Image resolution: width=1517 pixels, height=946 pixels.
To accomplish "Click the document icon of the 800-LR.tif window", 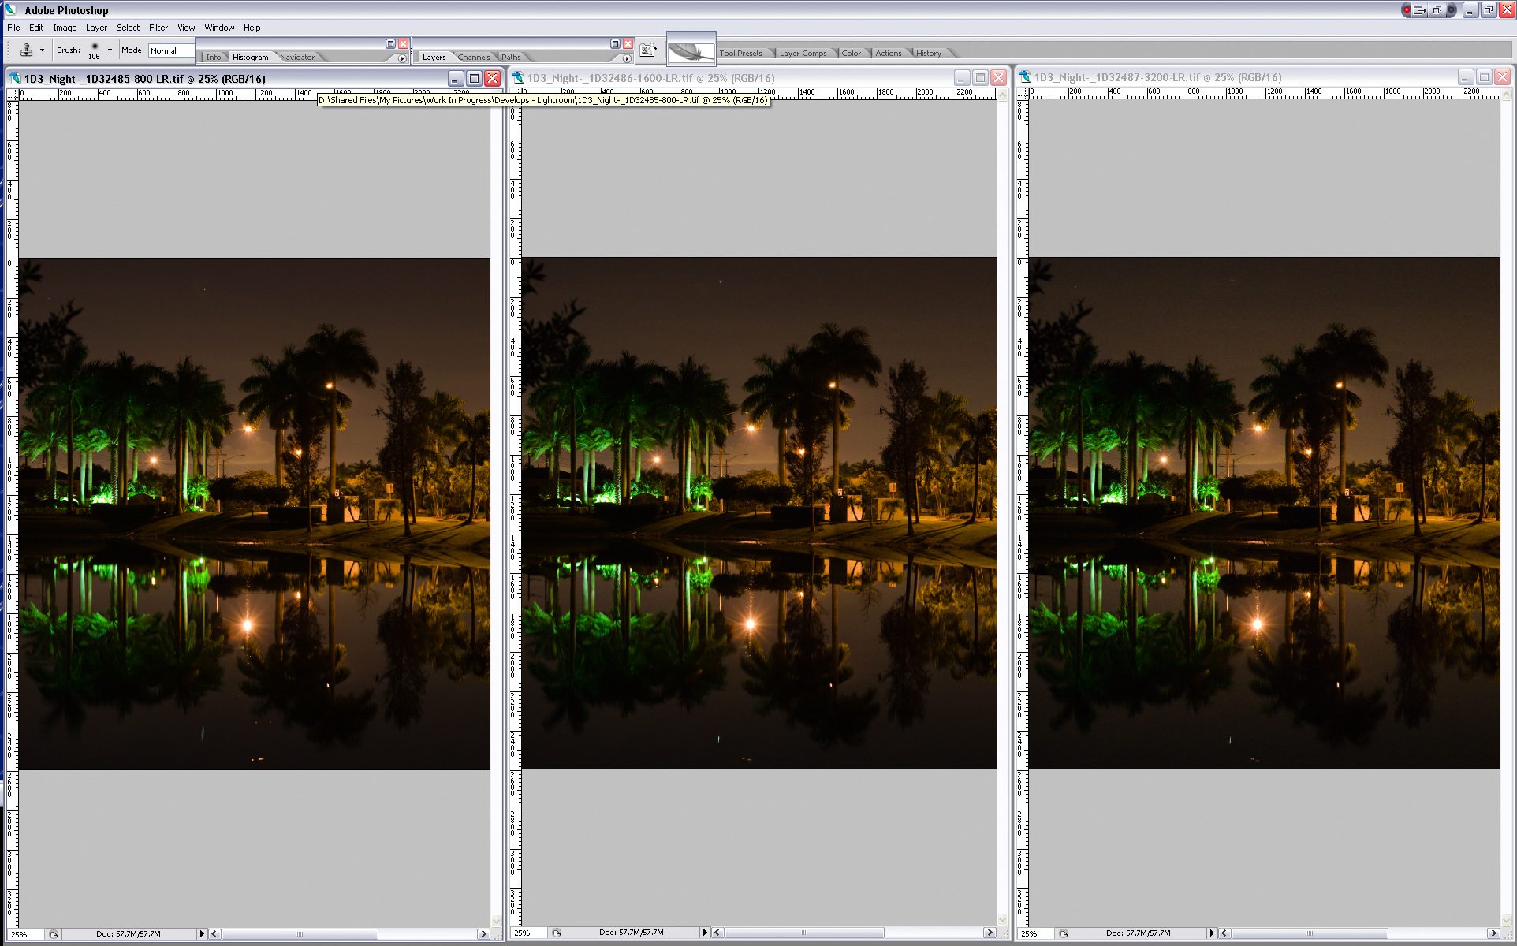I will coord(14,78).
